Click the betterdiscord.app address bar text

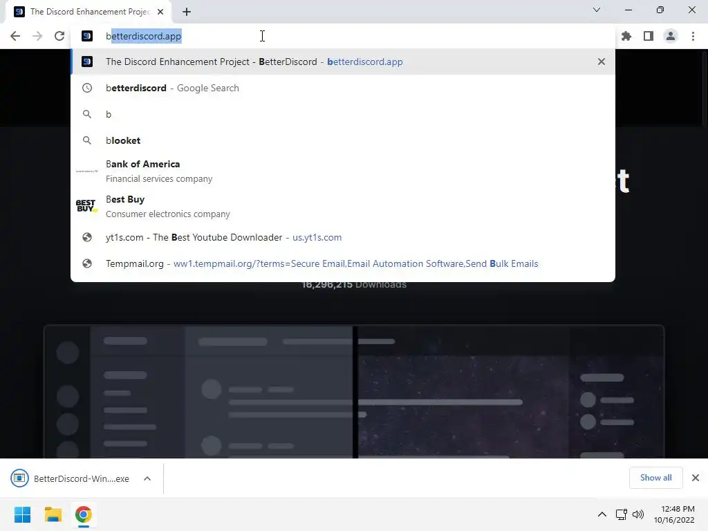pos(144,36)
